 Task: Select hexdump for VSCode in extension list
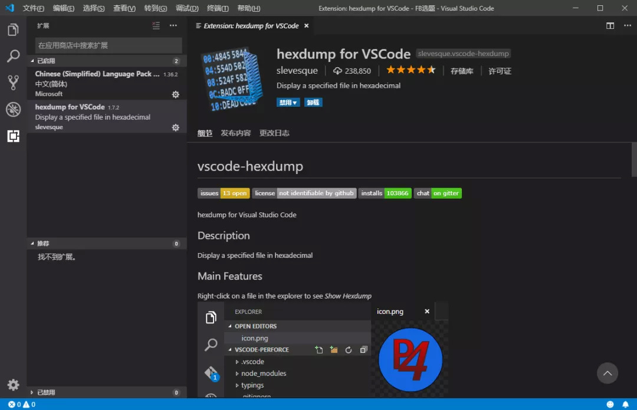coord(106,117)
